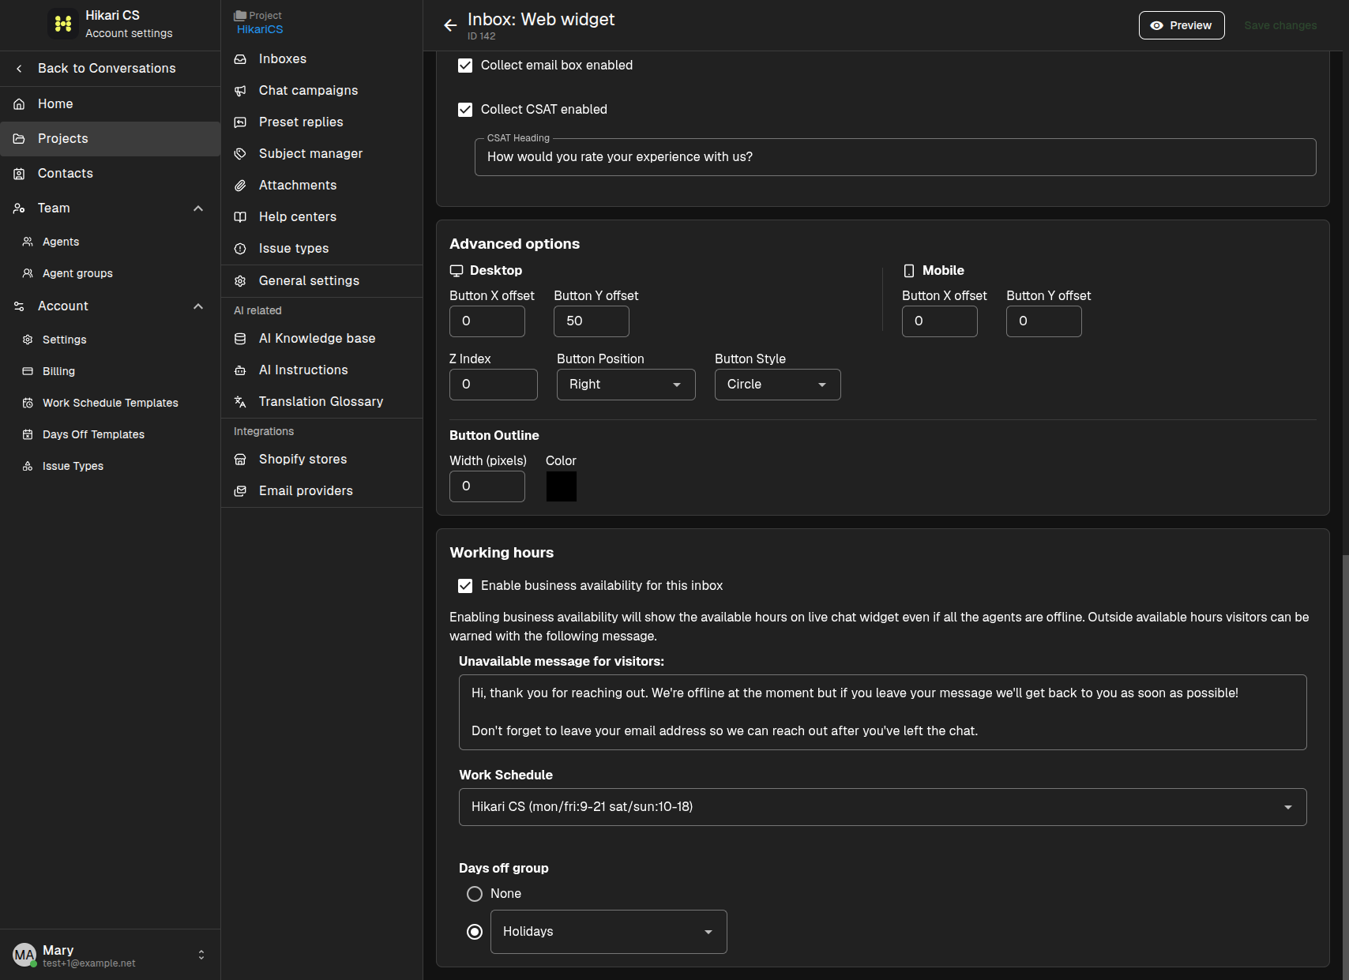Toggle Enable business availability checkbox
The width and height of the screenshot is (1349, 980).
465,586
